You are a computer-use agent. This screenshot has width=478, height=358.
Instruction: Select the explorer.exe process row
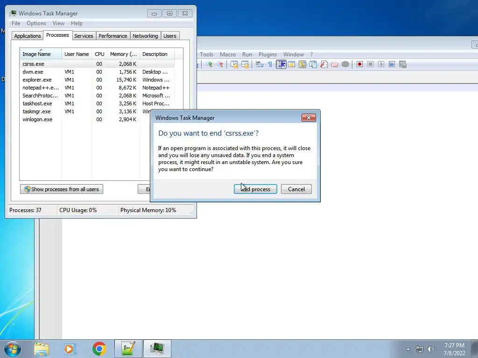(97, 80)
